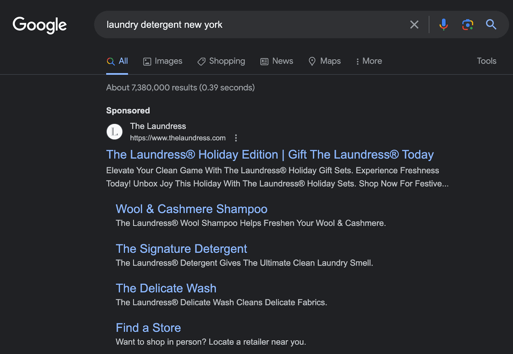513x354 pixels.
Task: Open the News results icon
Action: click(x=264, y=61)
